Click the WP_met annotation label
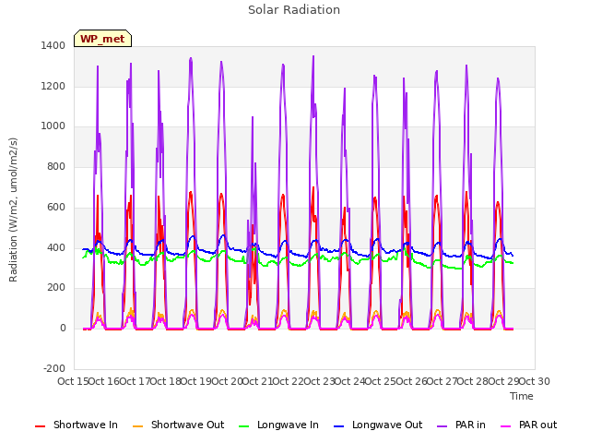The width and height of the screenshot is (590, 443). tap(102, 39)
